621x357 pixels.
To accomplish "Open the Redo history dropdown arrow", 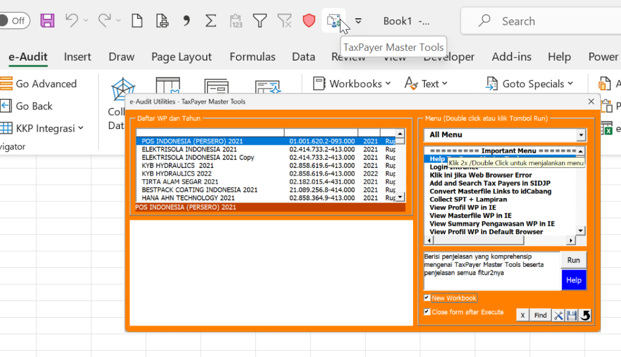I will coord(118,21).
